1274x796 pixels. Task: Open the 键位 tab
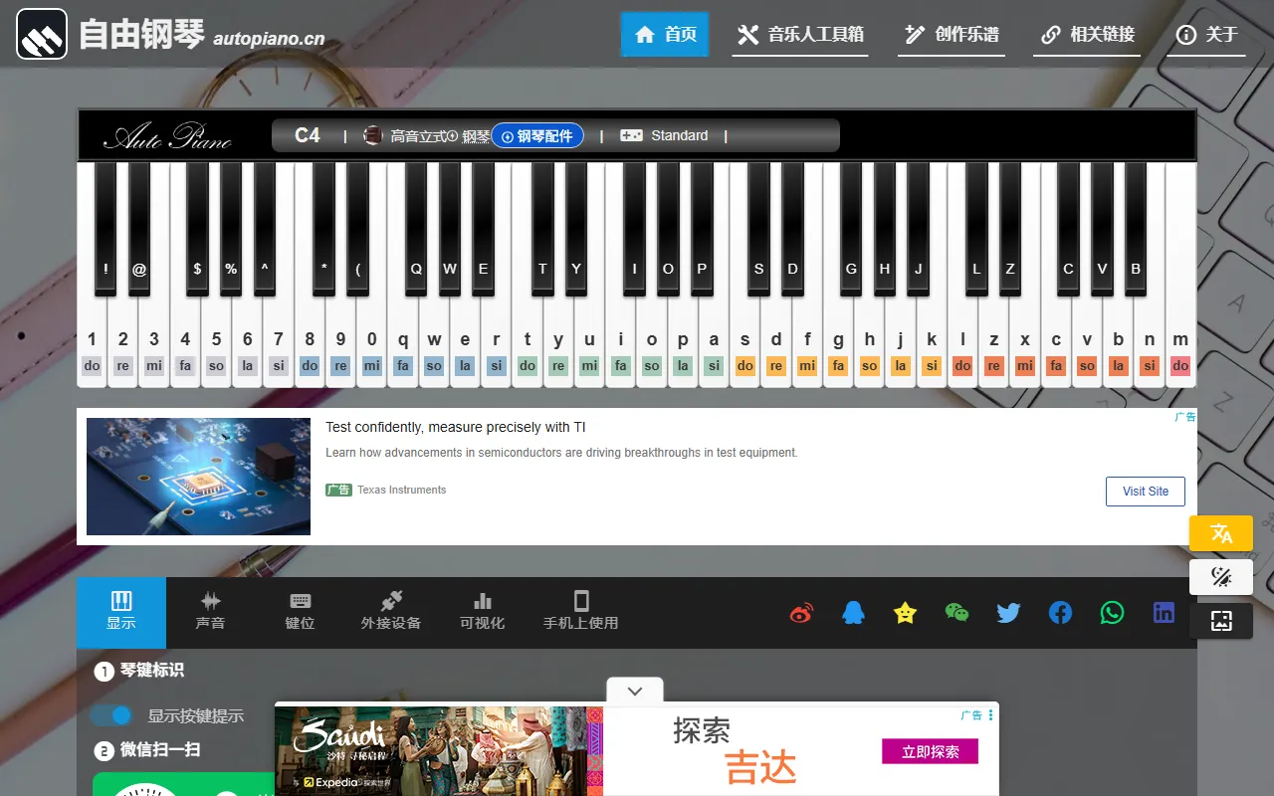pos(300,612)
